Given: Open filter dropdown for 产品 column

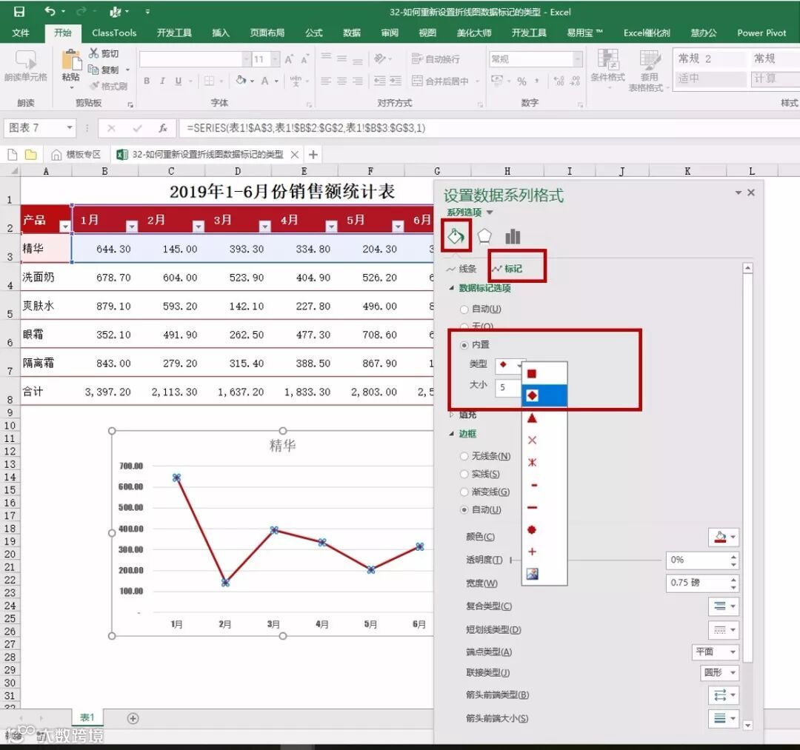Looking at the screenshot, I should (64, 226).
